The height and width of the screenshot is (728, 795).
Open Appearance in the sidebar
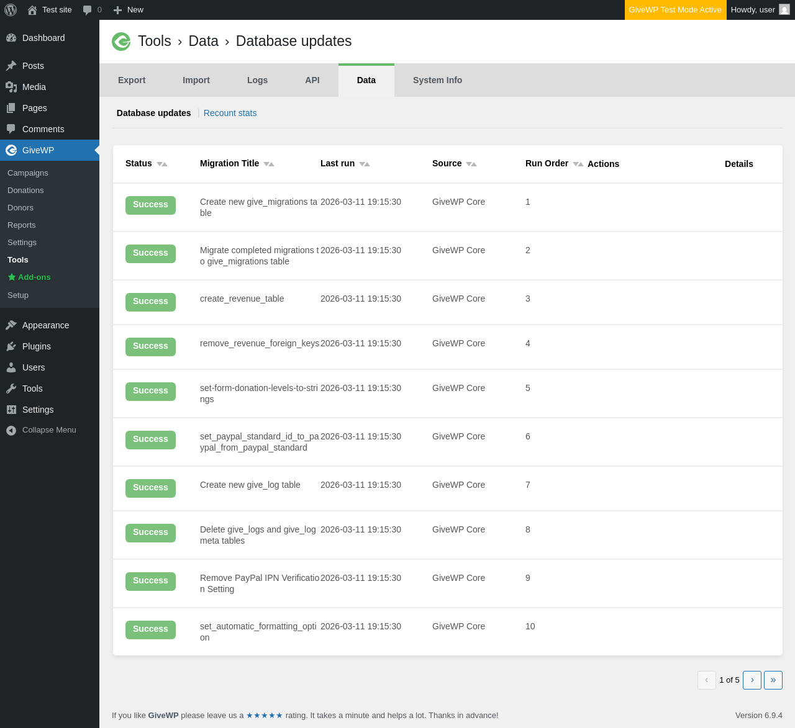point(45,325)
